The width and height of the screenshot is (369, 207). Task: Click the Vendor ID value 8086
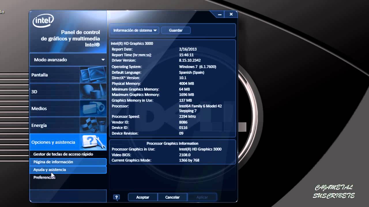183,122
